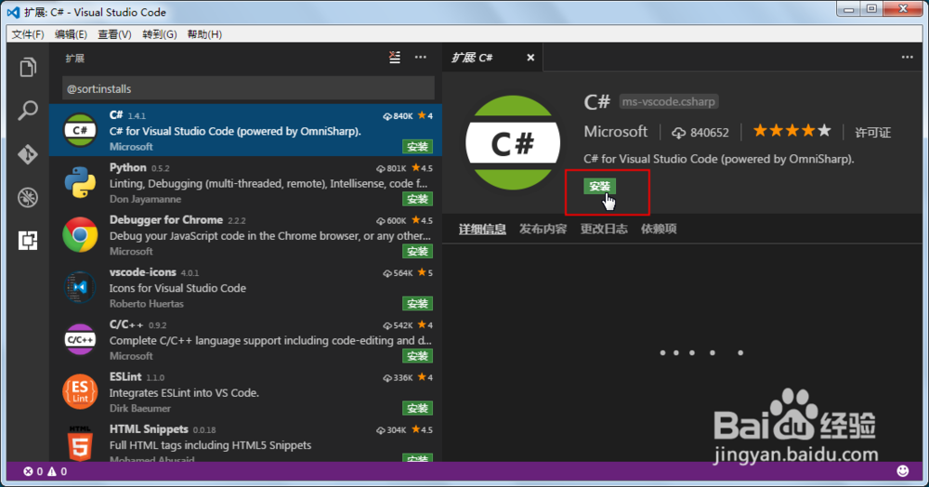The height and width of the screenshot is (487, 929).
Task: Open the 帮助(H) menu
Action: (x=204, y=34)
